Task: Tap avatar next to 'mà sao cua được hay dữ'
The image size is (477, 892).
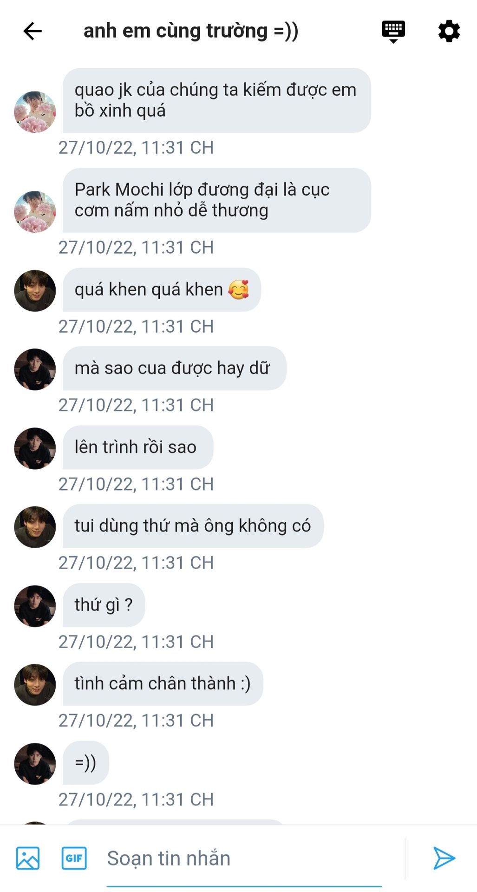Action: [x=35, y=369]
